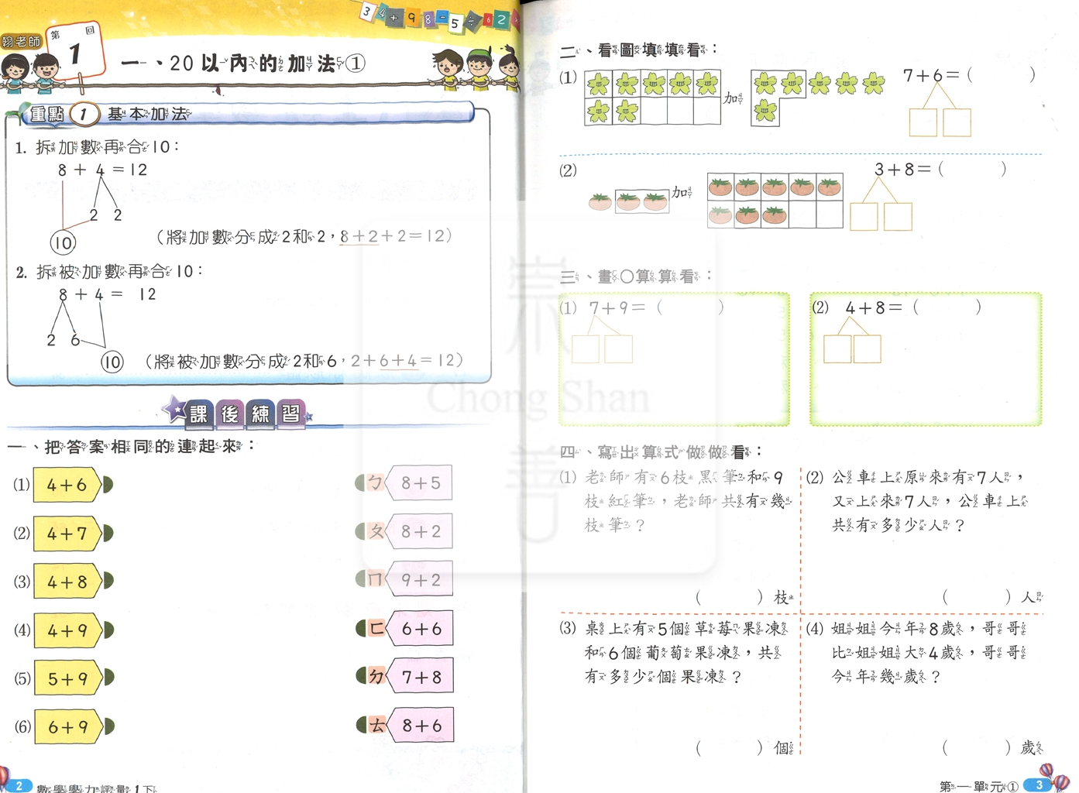
Task: Select the pink 6+6 card
Action: (x=419, y=629)
